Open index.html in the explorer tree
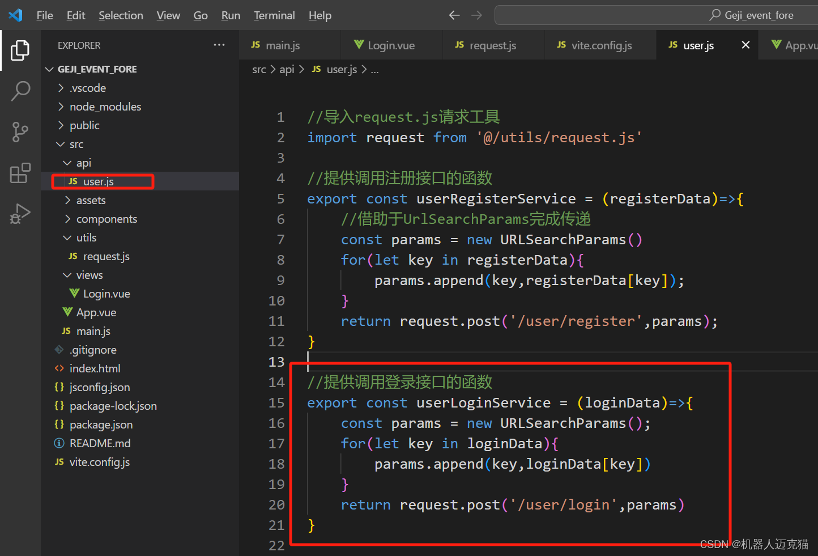818x556 pixels. [140, 368]
